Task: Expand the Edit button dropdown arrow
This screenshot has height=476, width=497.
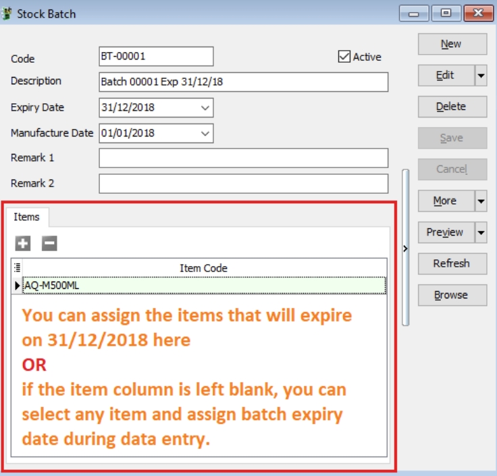Action: tap(481, 76)
